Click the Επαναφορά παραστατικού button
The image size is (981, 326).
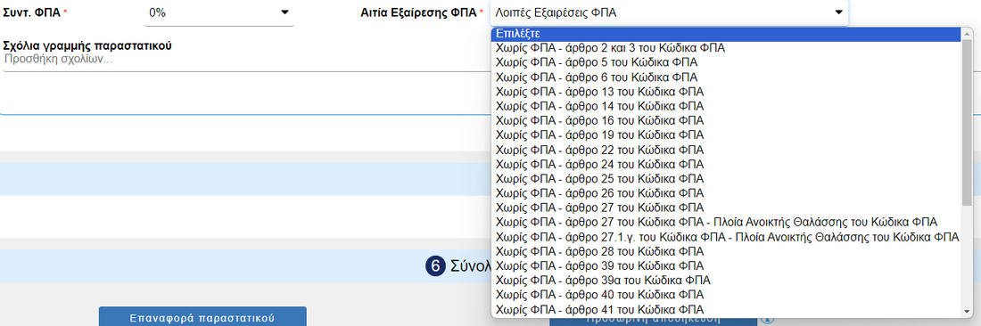pyautogui.click(x=202, y=317)
